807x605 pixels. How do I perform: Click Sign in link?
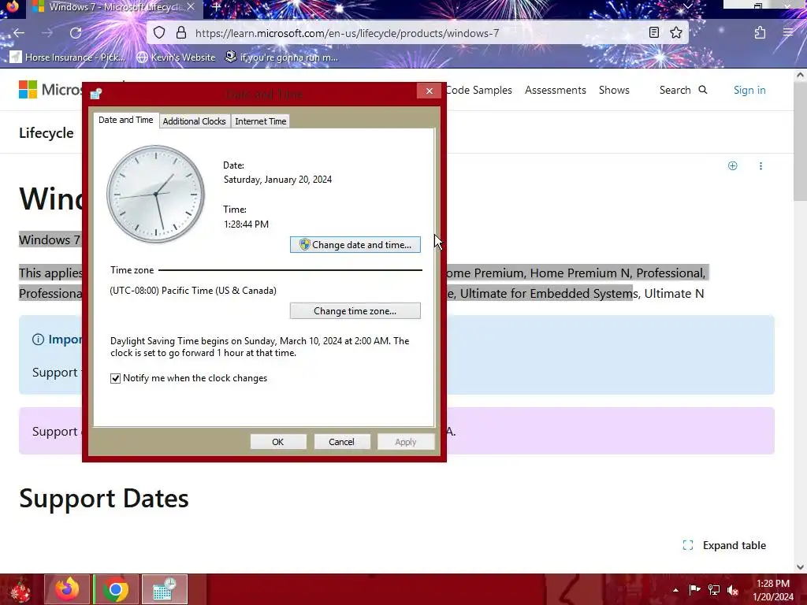(x=749, y=90)
